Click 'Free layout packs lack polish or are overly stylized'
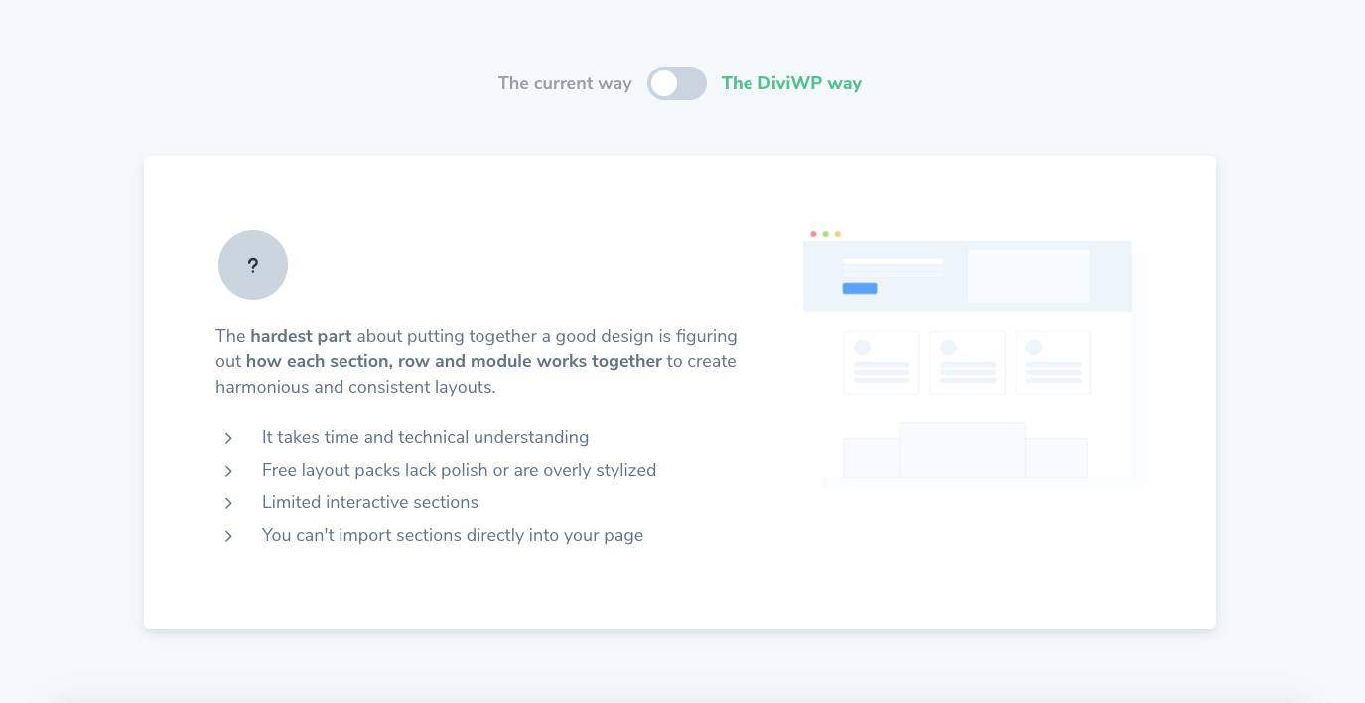 [459, 470]
